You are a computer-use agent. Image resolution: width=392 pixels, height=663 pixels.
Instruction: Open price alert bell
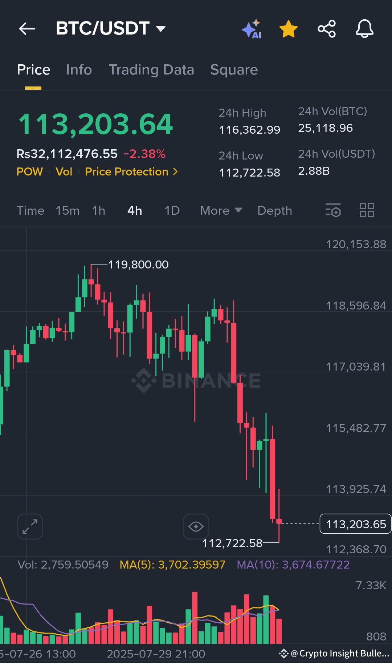click(x=364, y=29)
